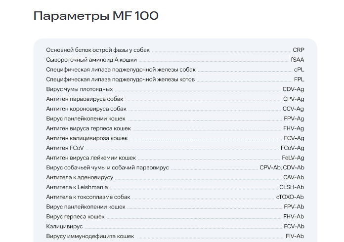
Task: Select the FPV-Ag code
Action: click(x=294, y=119)
